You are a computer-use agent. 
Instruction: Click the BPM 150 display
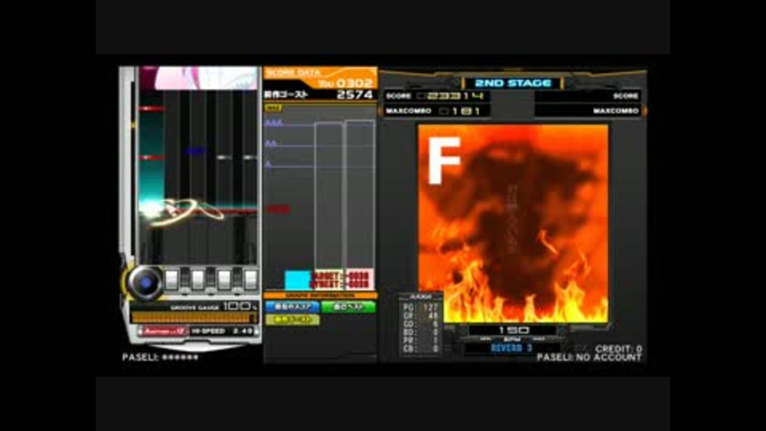[x=512, y=330]
